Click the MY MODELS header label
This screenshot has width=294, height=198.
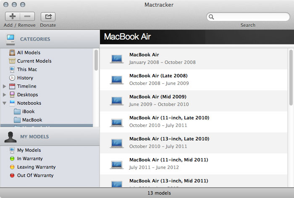34,137
